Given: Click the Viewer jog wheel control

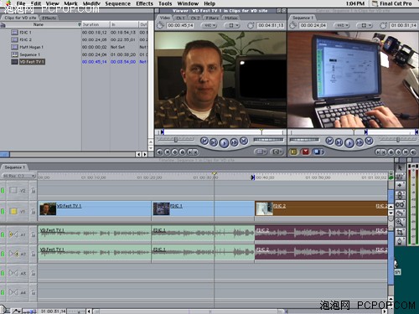Looking at the screenshot, I should 268,139.
